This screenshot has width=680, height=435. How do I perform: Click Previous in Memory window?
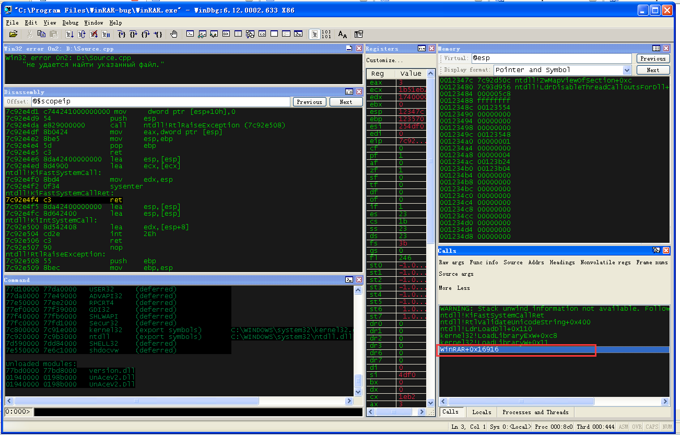653,58
